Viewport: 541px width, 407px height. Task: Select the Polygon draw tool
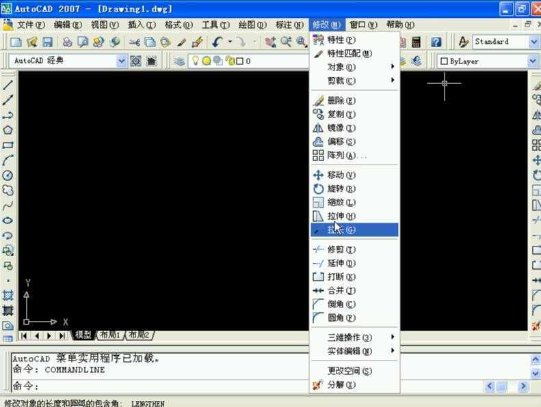click(8, 130)
